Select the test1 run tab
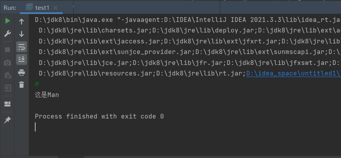Screen dimensions: 341x158 pos(41,7)
